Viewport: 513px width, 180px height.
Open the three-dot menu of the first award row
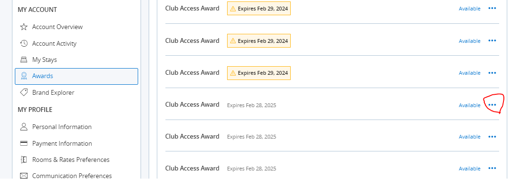(x=492, y=9)
